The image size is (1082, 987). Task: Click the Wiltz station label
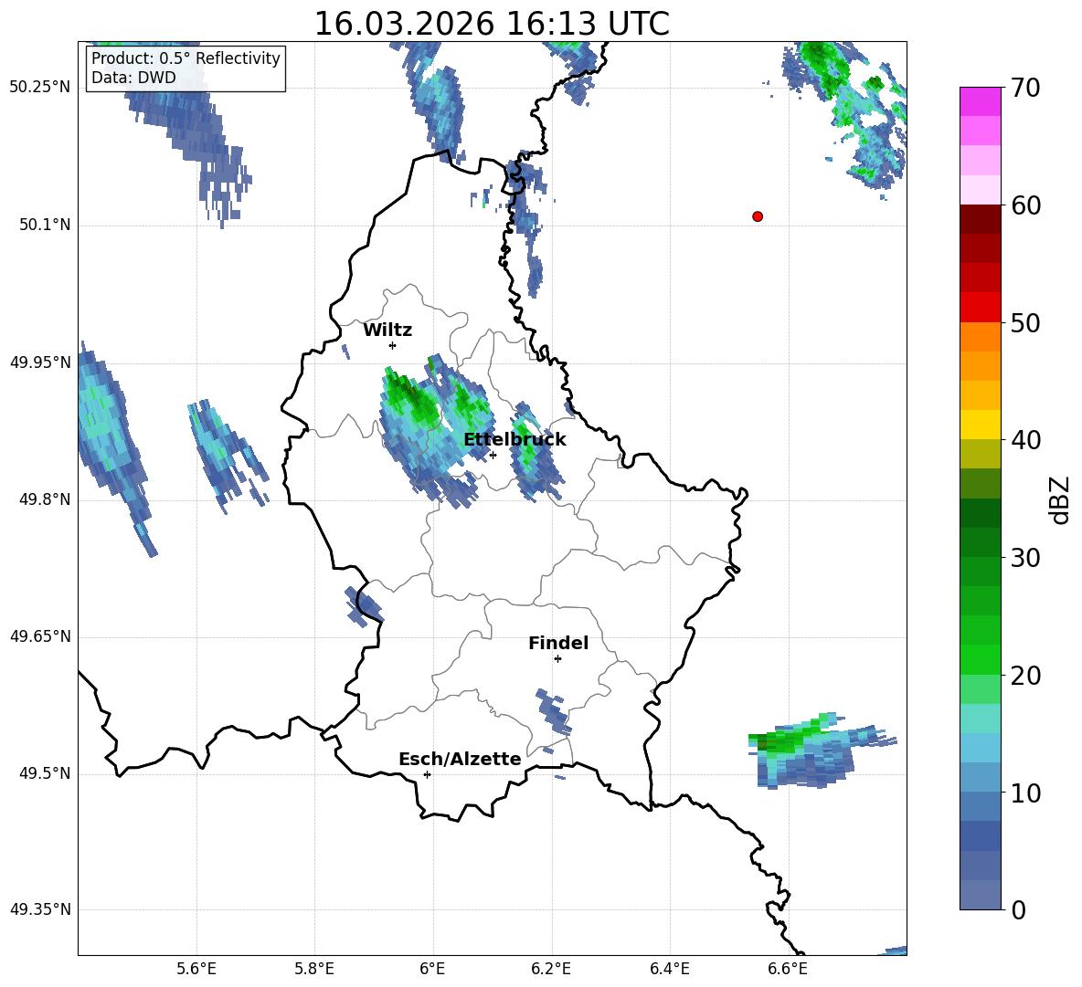click(387, 331)
